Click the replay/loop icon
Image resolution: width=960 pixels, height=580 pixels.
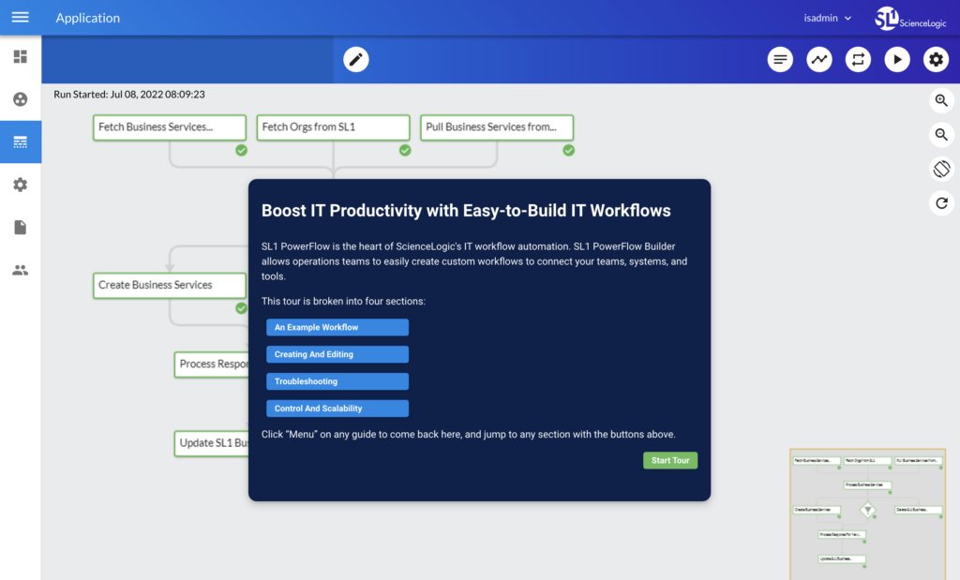[x=859, y=59]
